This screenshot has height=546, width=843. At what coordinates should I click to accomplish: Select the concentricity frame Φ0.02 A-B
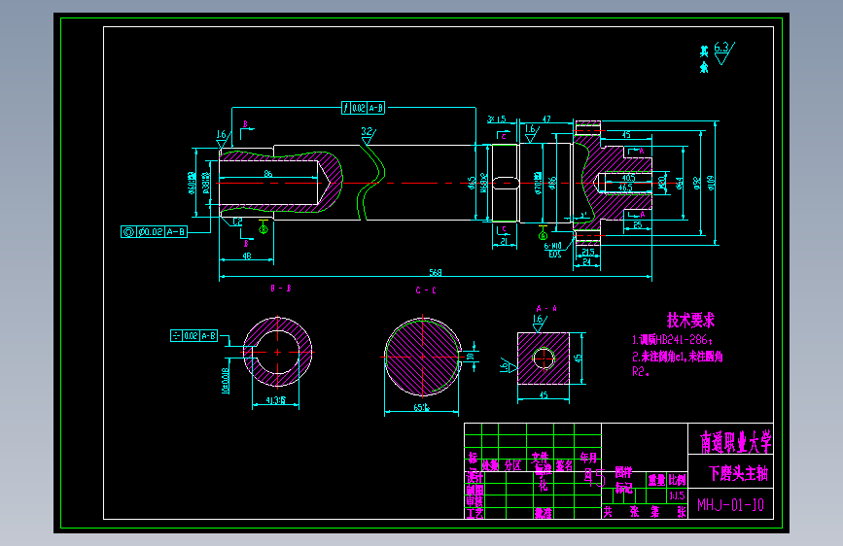pos(155,232)
